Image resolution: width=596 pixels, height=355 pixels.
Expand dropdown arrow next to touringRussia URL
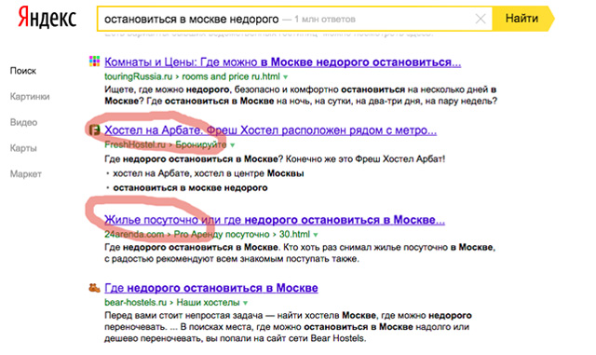pyautogui.click(x=286, y=77)
